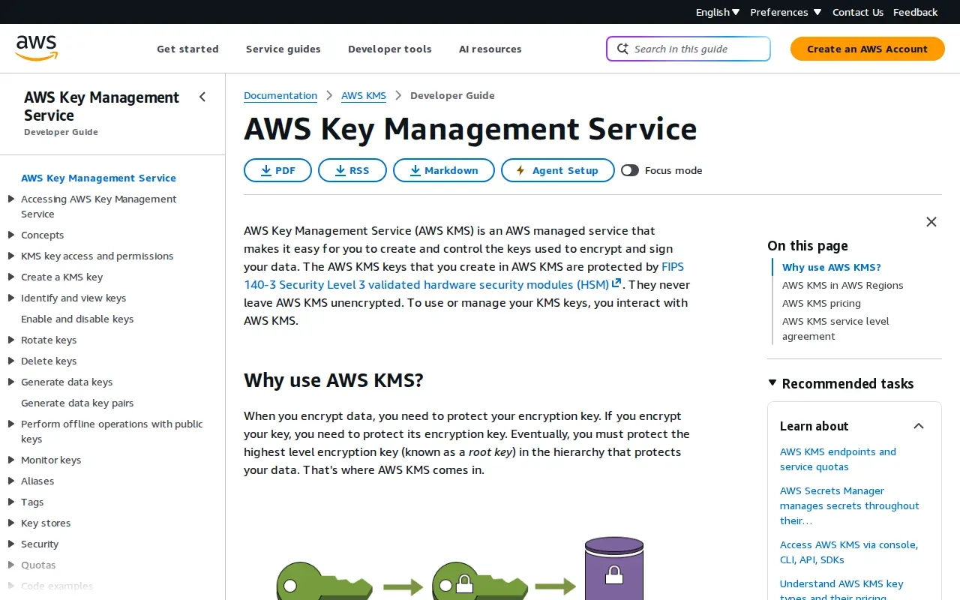Collapse the Learn about card
This screenshot has height=600, width=960.
pos(919,426)
